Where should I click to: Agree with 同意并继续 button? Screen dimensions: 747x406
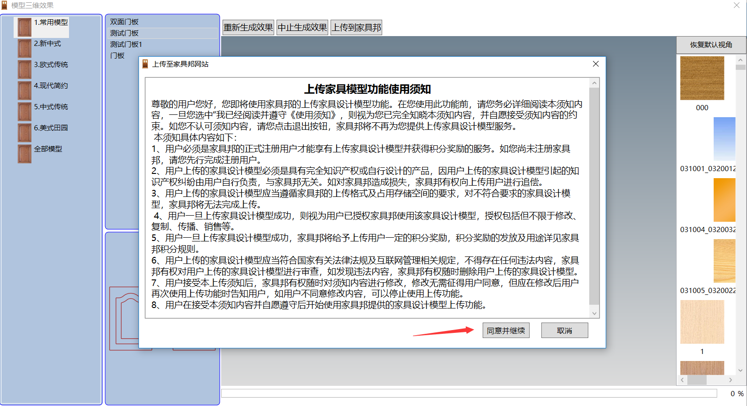tap(506, 331)
